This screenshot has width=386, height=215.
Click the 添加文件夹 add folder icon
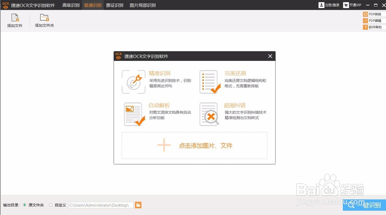(44, 17)
